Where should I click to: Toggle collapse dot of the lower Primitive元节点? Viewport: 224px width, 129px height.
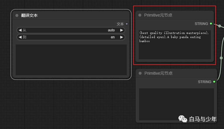click(140, 73)
